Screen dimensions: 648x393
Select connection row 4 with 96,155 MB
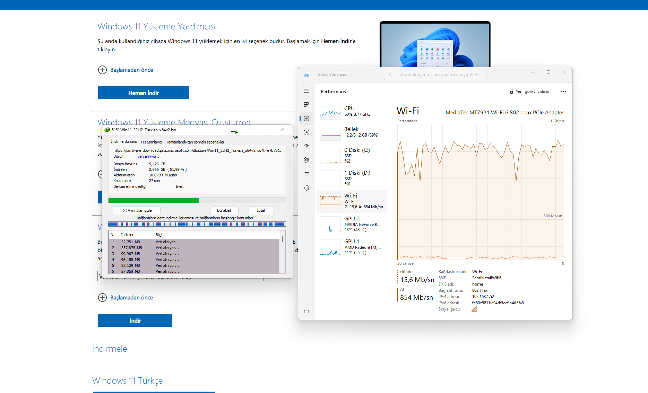(194, 260)
